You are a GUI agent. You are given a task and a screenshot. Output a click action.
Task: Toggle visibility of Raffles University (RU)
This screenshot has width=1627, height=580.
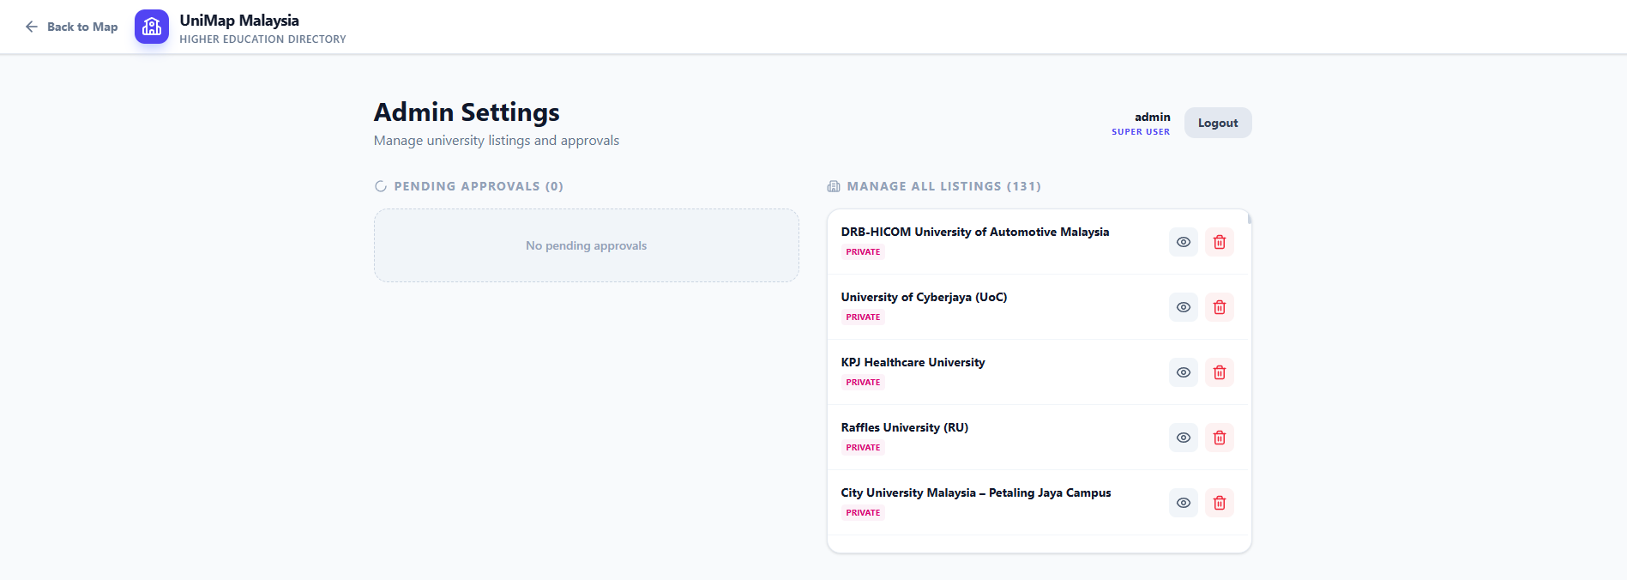[x=1183, y=438]
